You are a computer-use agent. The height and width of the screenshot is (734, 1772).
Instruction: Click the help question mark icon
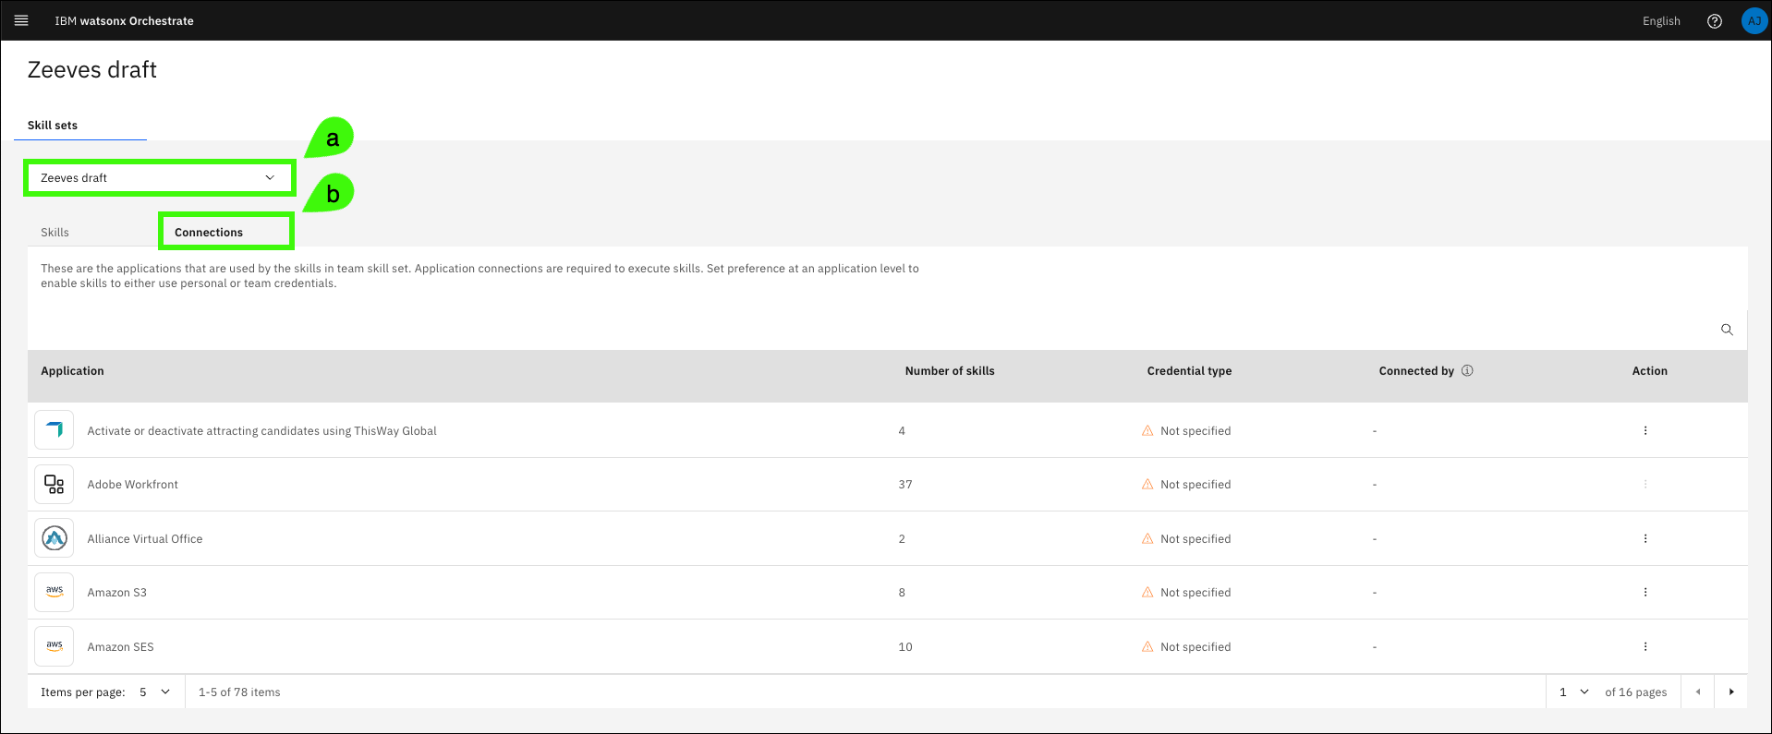(1714, 21)
